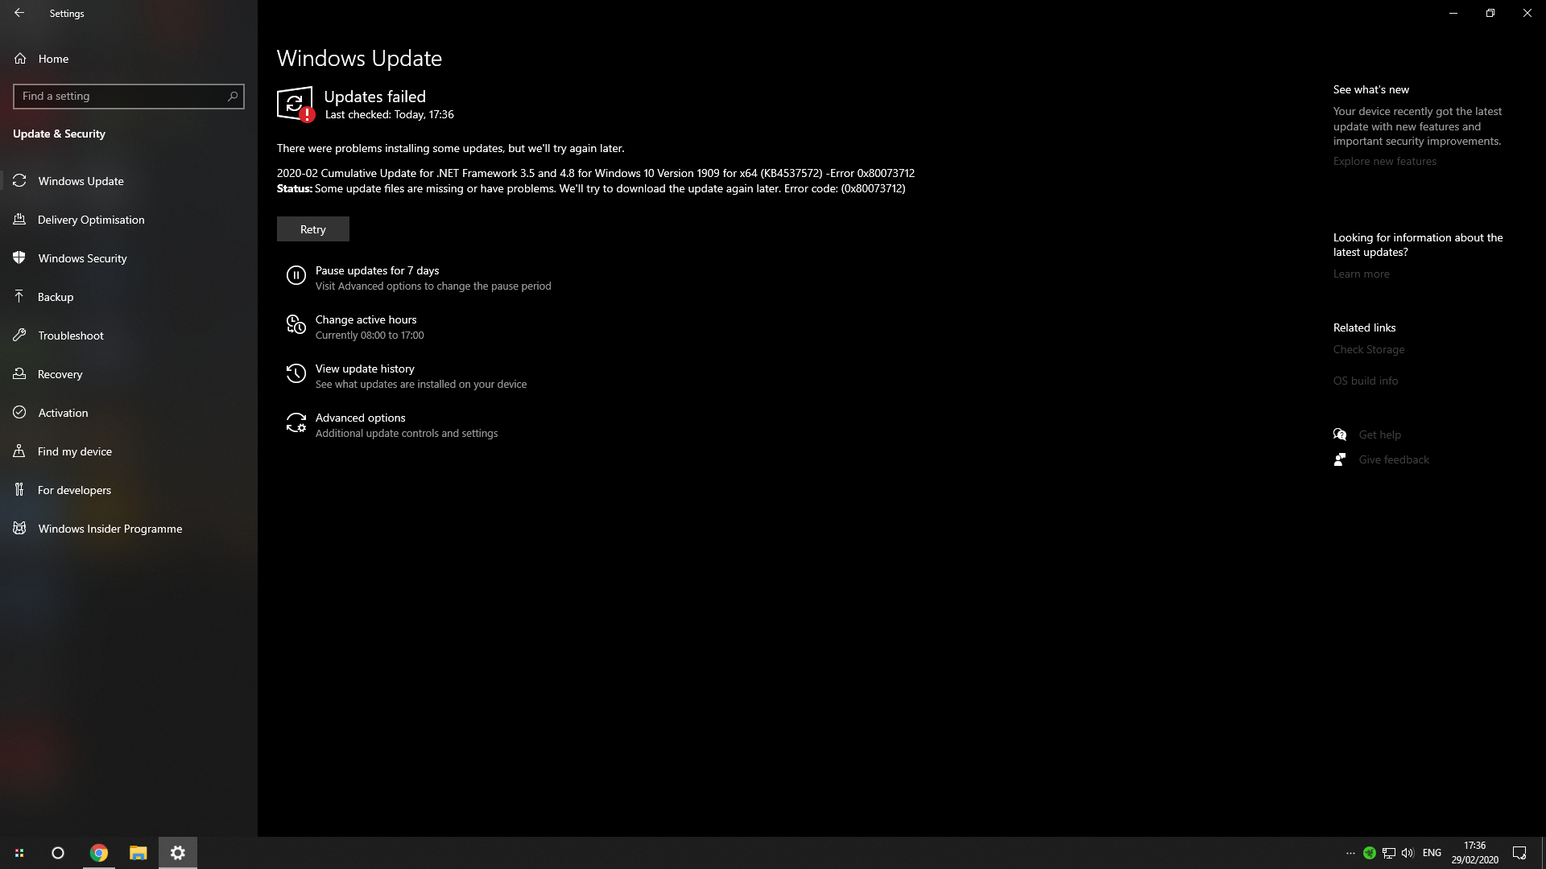This screenshot has width=1546, height=869.
Task: Select Windows Update menu item
Action: tap(81, 180)
